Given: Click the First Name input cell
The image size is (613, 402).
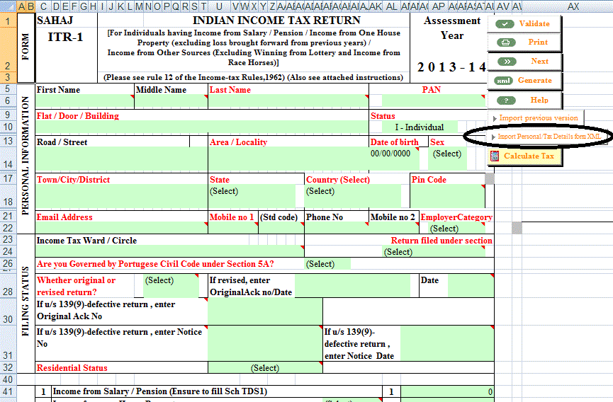Looking at the screenshot, I should tap(84, 101).
